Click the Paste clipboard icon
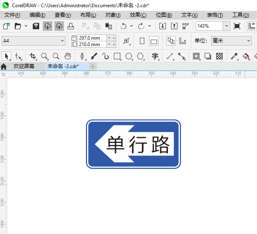 coord(108,26)
